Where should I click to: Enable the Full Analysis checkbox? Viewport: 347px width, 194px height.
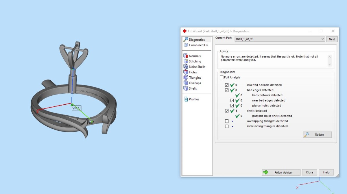[x=222, y=77]
